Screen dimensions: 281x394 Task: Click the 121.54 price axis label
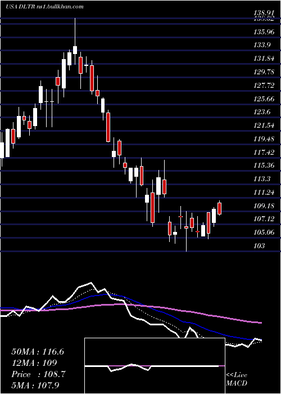click(x=265, y=126)
